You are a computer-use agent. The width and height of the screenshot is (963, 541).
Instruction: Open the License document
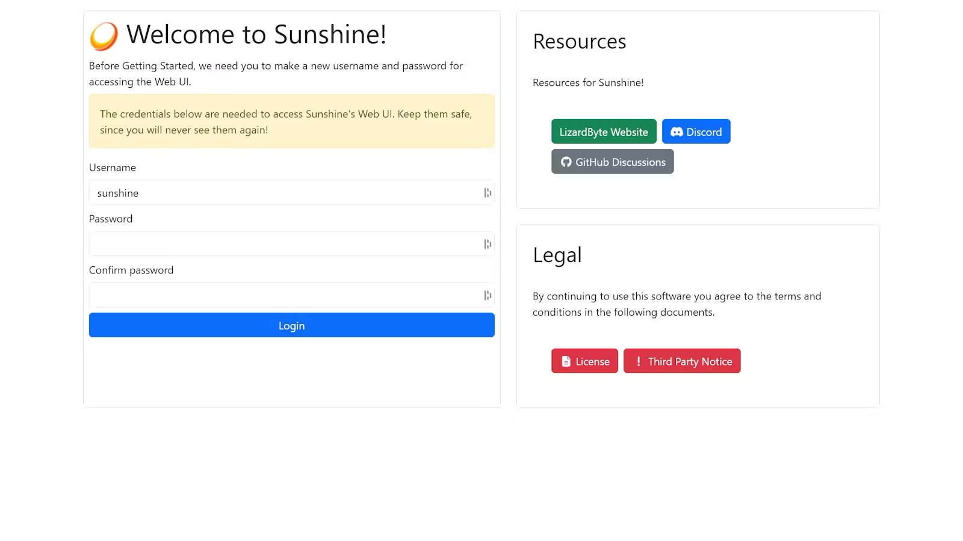tap(584, 361)
